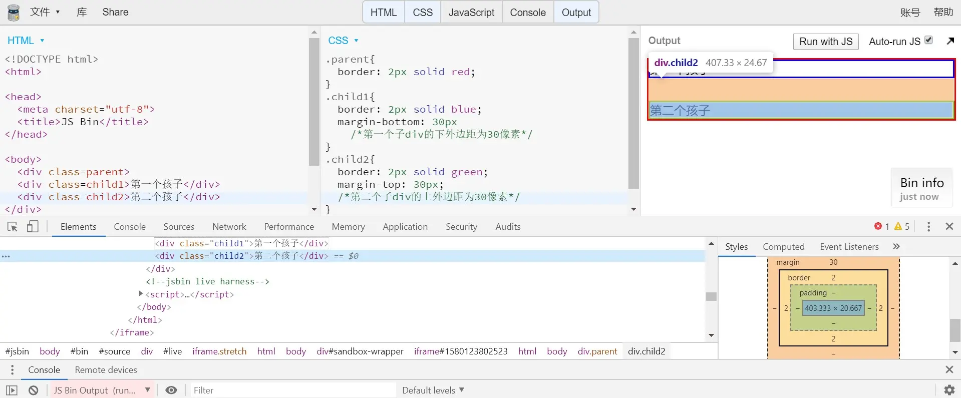Screen dimensions: 961x398
Task: Create a live expression with eye icon
Action: (171, 390)
